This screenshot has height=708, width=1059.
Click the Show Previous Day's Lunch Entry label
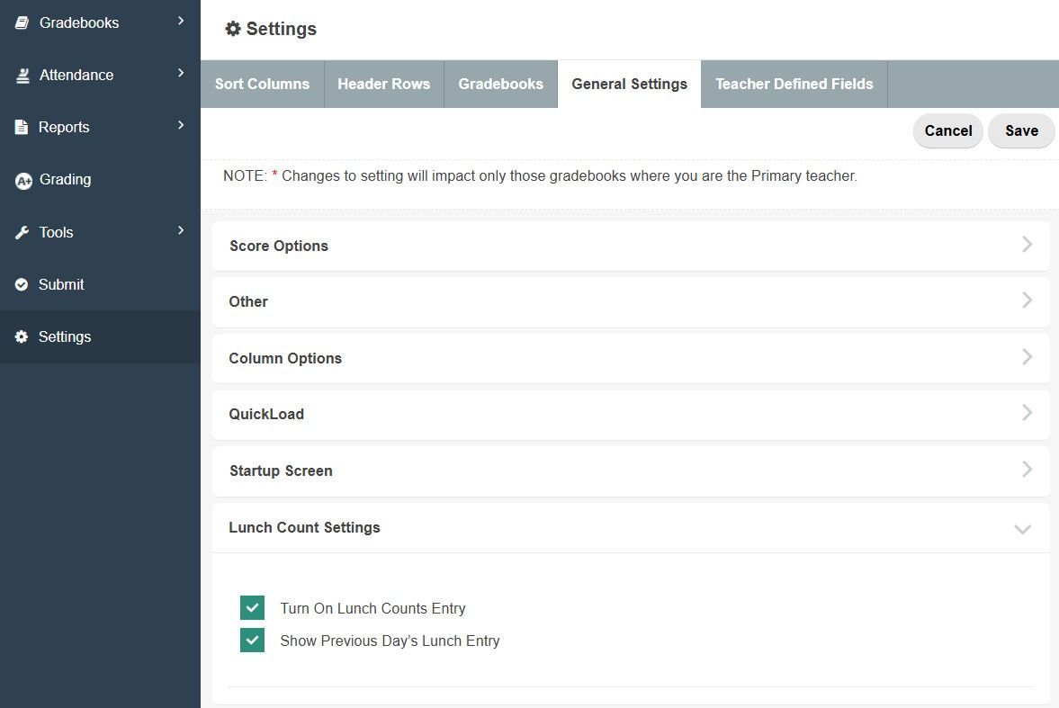coord(390,641)
